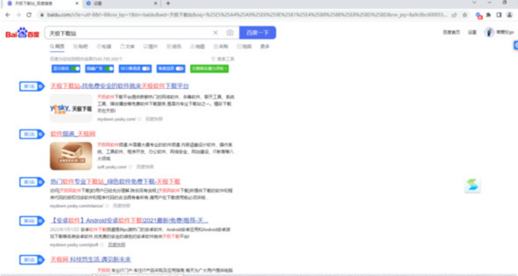Open the green dropdown button beside toggles
518x276 pixels.
[210, 68]
